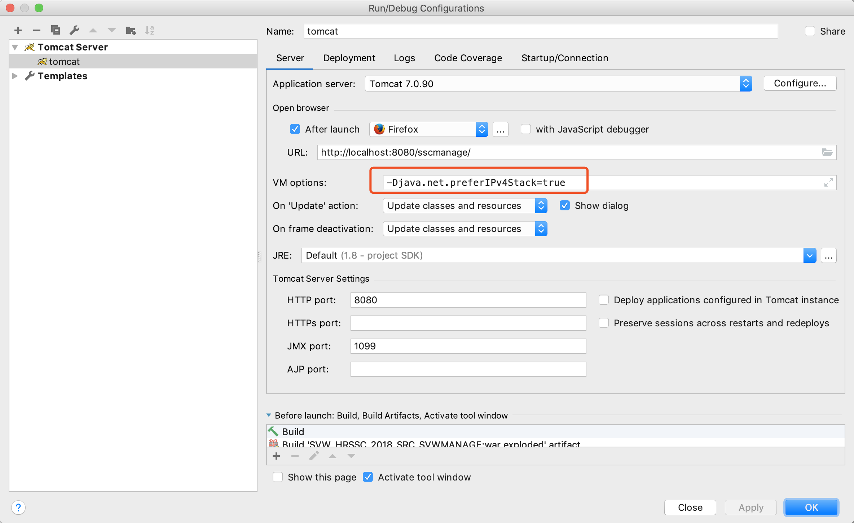Click the empty AJP port field
Image resolution: width=854 pixels, height=523 pixels.
(x=468, y=369)
